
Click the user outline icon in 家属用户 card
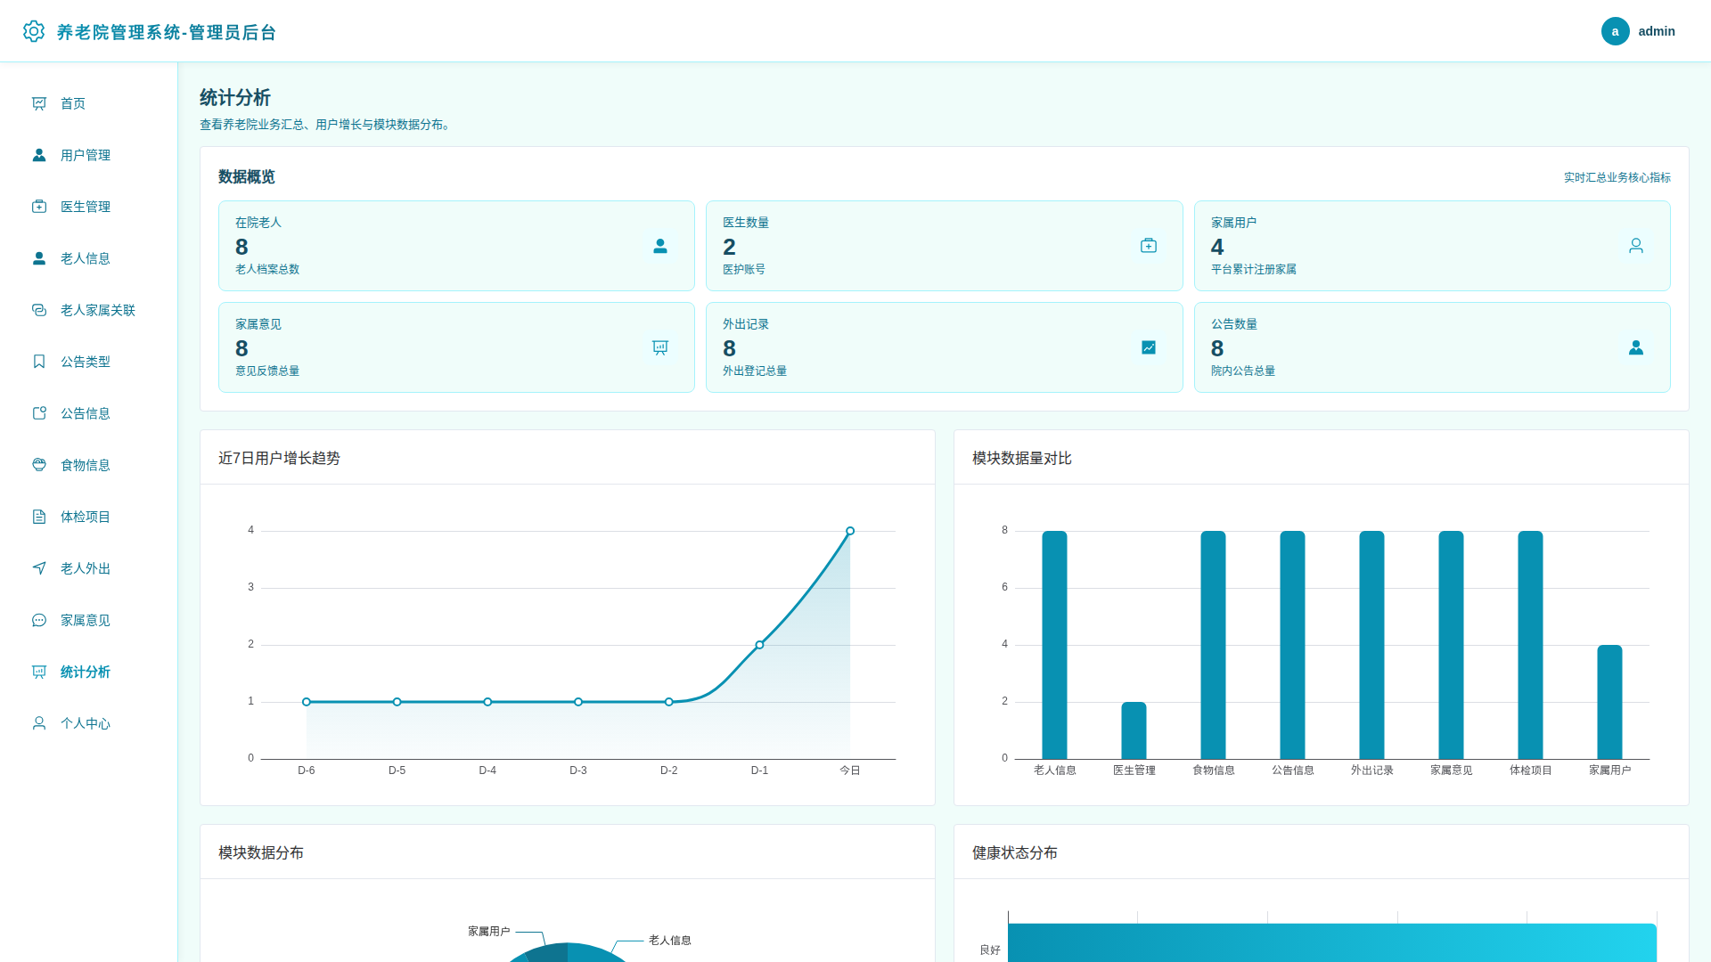1636,246
